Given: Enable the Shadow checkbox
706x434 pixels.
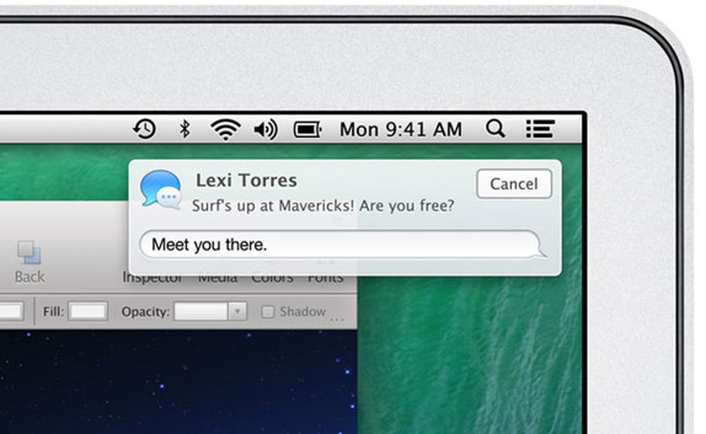Looking at the screenshot, I should point(268,312).
